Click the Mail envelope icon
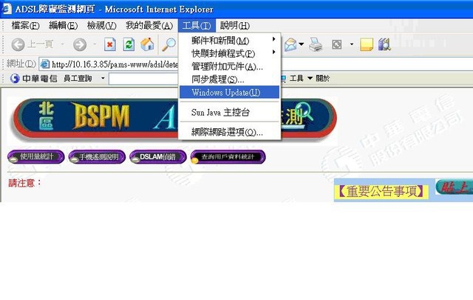Viewport: 473px width, 300px height. 290,44
